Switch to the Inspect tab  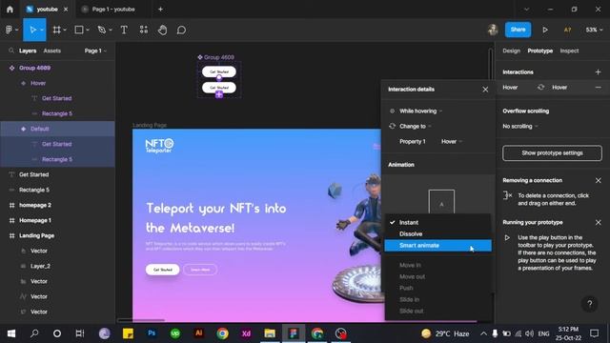coord(569,50)
